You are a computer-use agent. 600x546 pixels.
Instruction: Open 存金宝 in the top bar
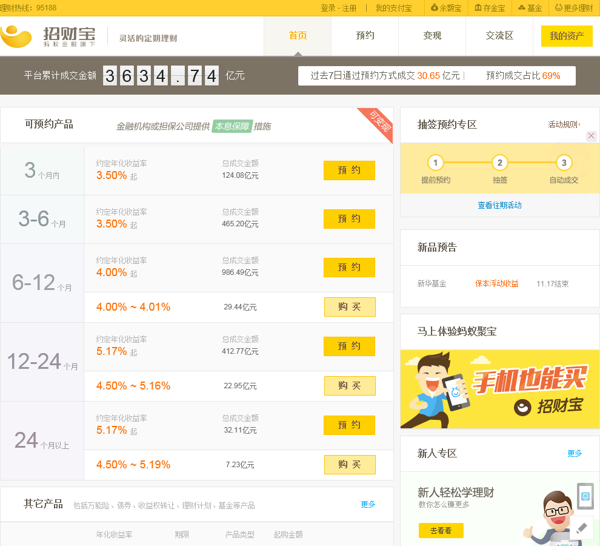(x=490, y=8)
